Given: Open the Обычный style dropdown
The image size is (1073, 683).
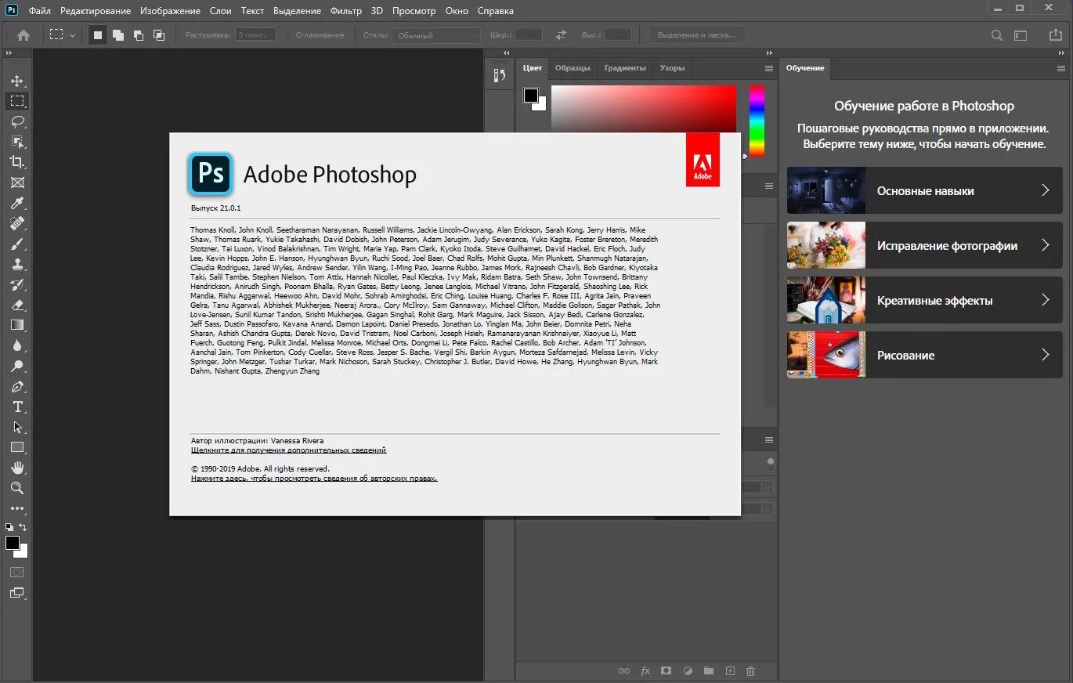Looking at the screenshot, I should point(436,34).
